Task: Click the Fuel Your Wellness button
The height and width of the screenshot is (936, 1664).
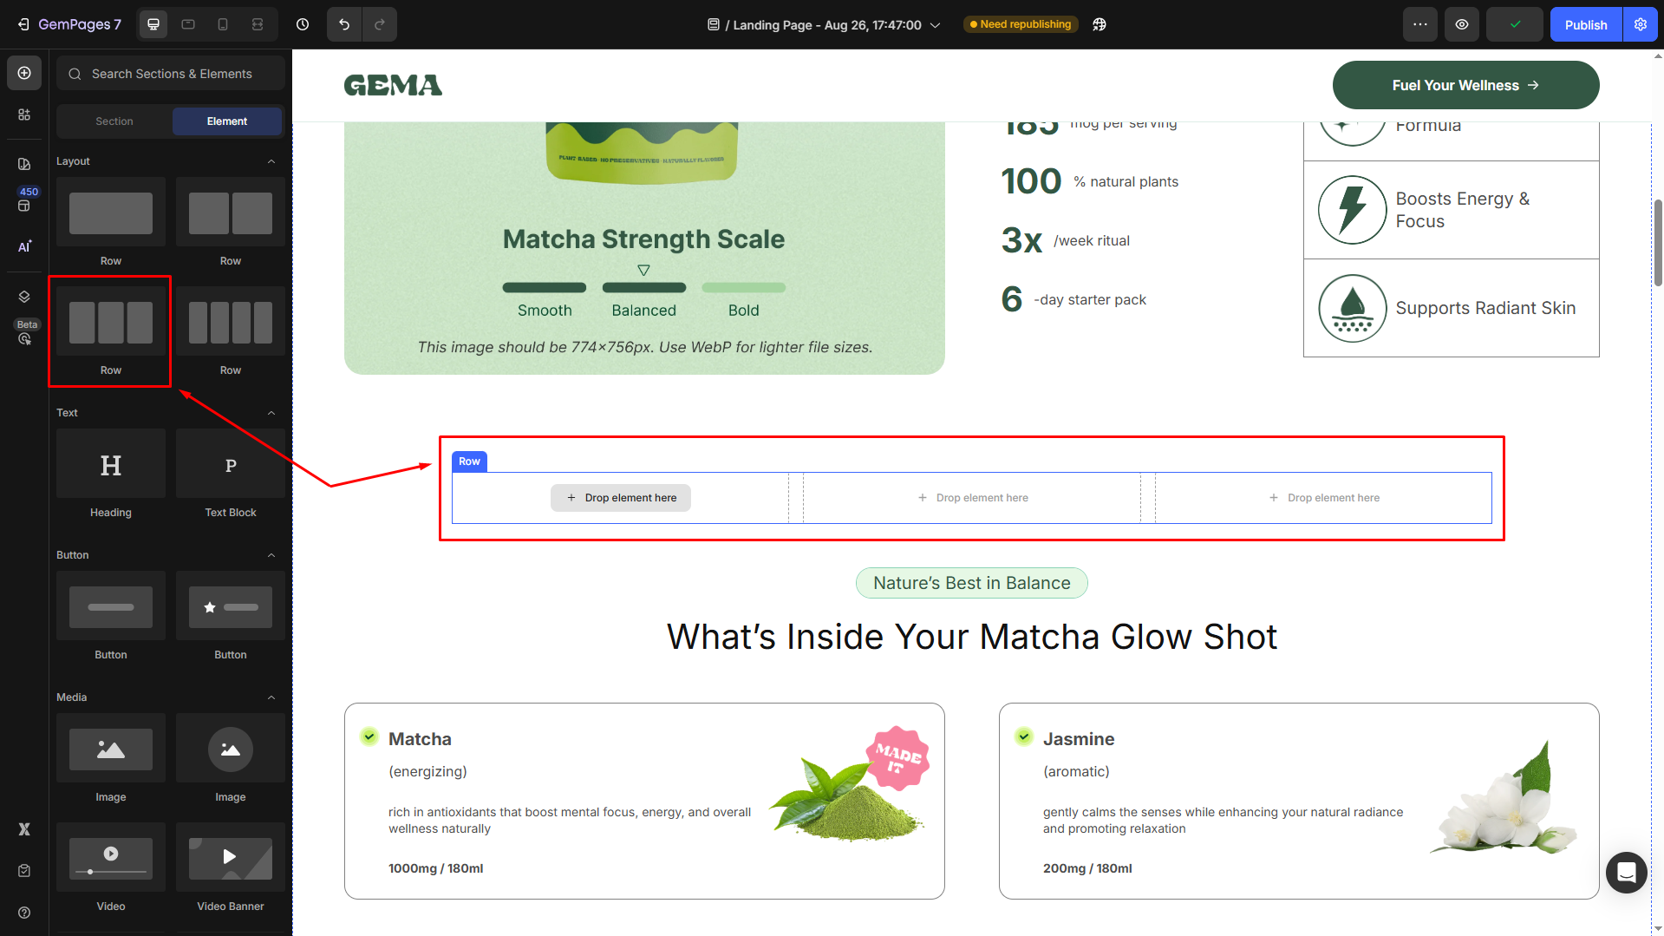Action: [x=1465, y=85]
